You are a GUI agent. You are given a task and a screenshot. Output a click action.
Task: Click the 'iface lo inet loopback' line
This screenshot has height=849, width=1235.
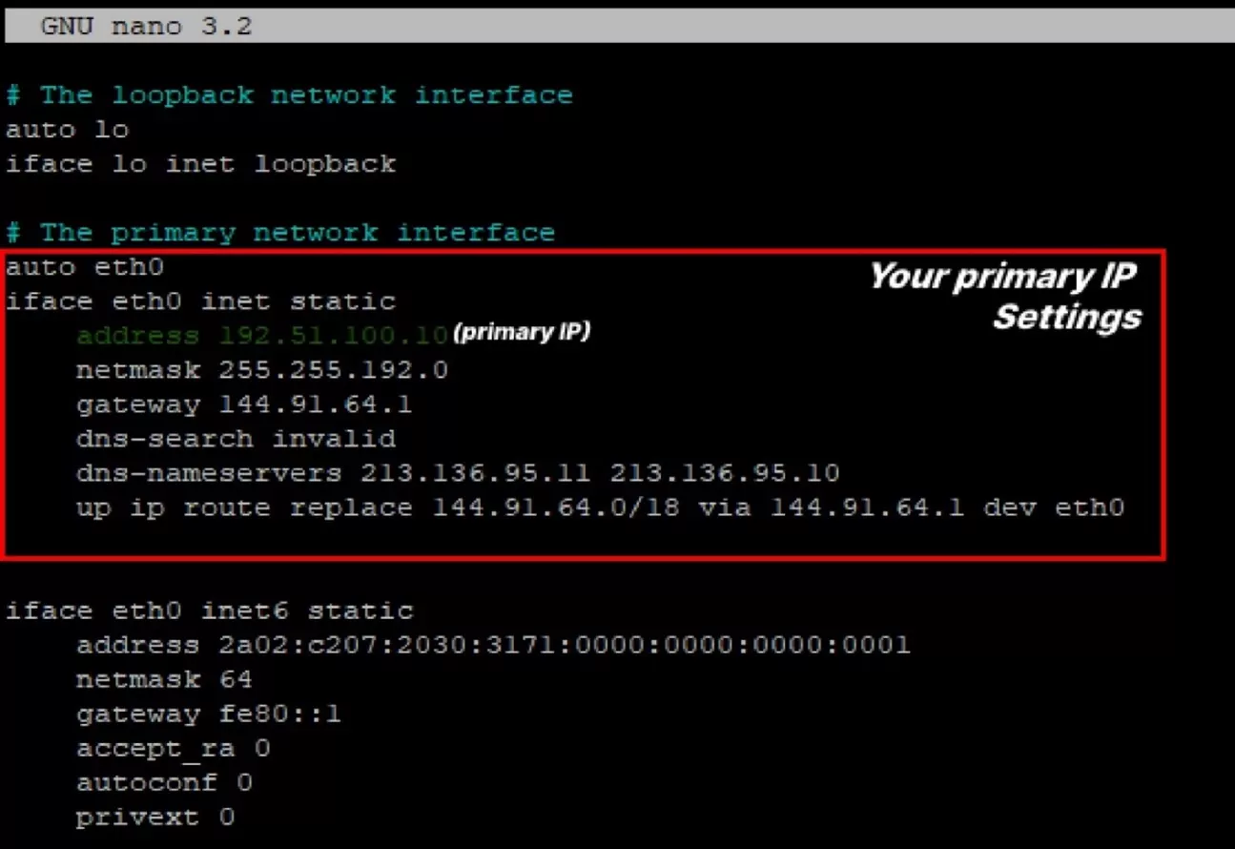click(x=200, y=164)
